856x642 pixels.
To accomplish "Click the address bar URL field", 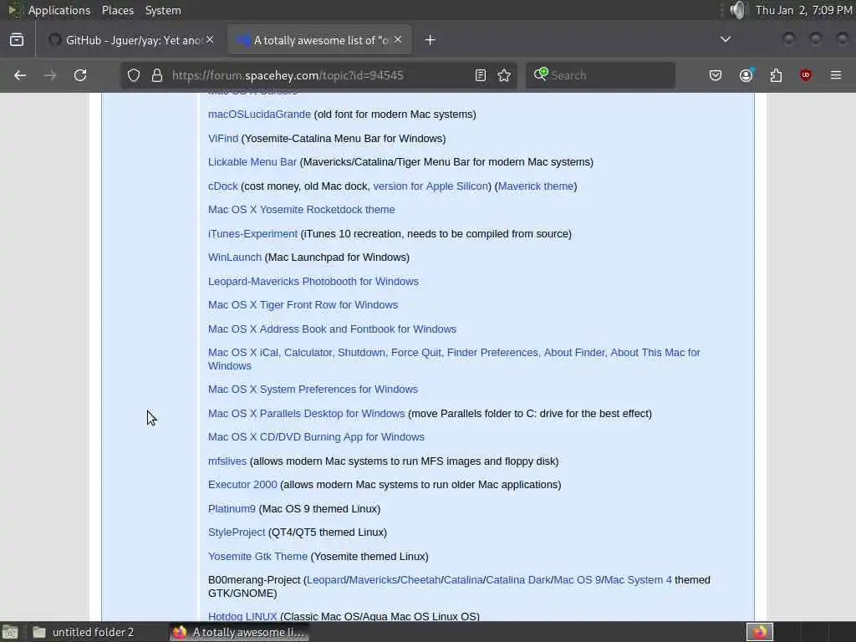I will click(319, 75).
